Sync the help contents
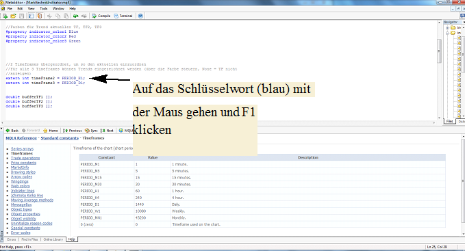The image size is (465, 251). tap(91, 131)
